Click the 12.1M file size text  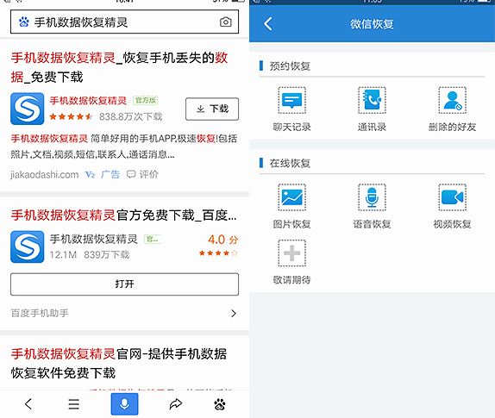click(63, 254)
